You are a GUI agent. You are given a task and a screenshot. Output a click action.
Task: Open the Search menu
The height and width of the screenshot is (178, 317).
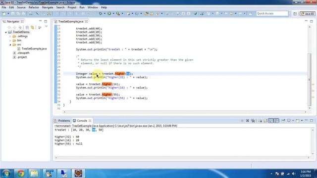(60, 7)
